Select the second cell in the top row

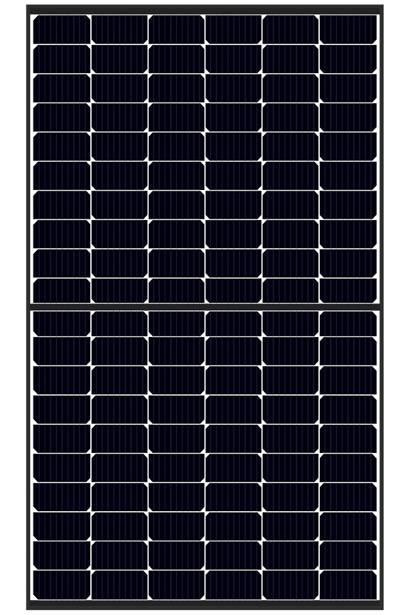click(119, 28)
